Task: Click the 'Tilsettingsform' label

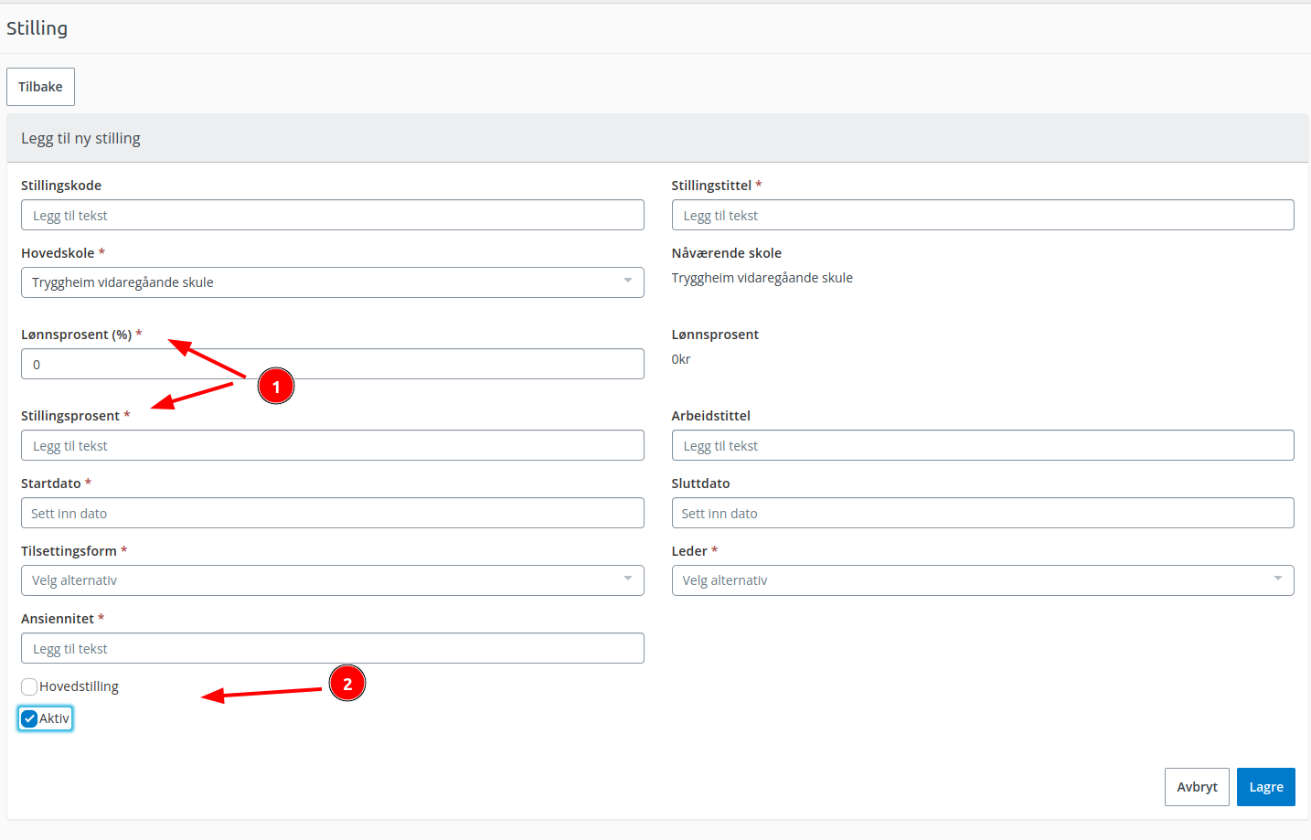Action: coord(69,551)
